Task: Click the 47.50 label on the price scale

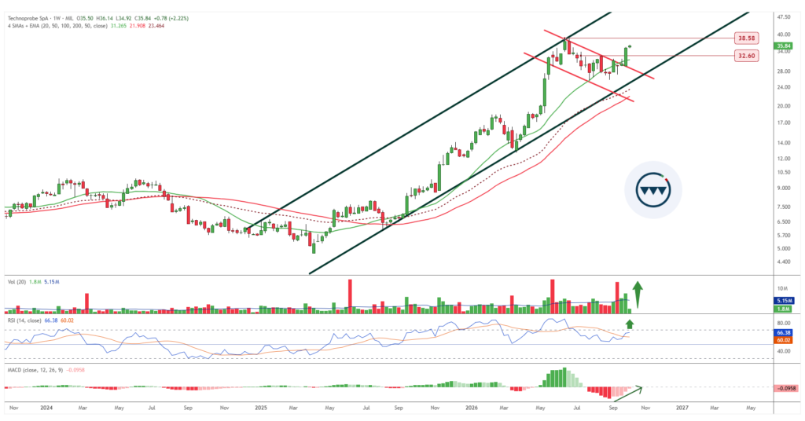Action: point(784,17)
